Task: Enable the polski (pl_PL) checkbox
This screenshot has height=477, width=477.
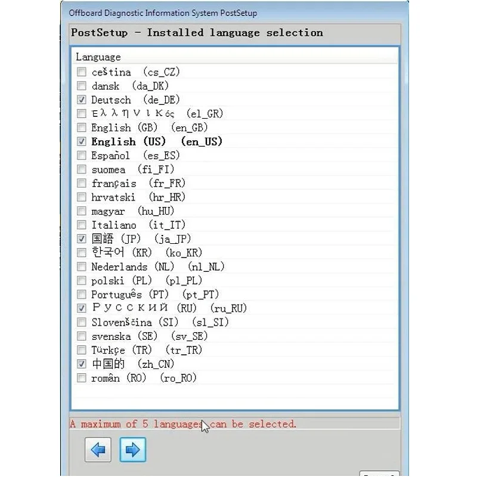Action: [x=82, y=280]
